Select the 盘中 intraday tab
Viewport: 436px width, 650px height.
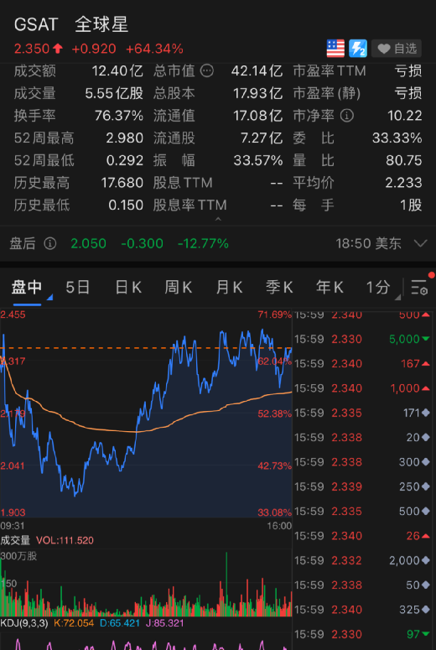coord(27,288)
